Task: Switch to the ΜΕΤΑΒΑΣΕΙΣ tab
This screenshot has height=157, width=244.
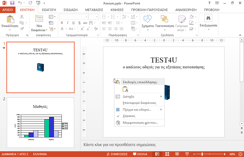Action: pos(94,10)
